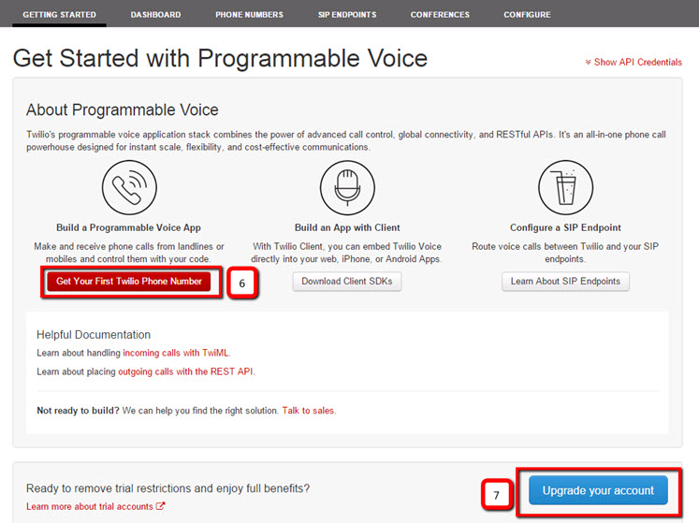Click Download Client SDKs button

click(347, 282)
